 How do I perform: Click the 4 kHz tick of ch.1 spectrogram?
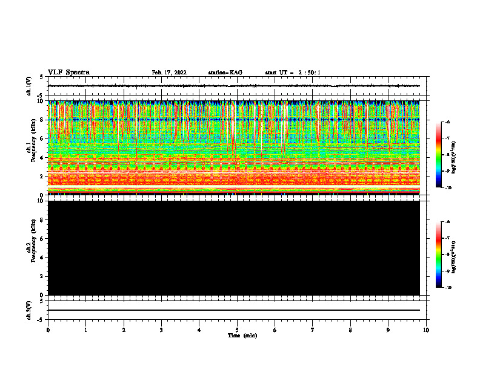43,158
